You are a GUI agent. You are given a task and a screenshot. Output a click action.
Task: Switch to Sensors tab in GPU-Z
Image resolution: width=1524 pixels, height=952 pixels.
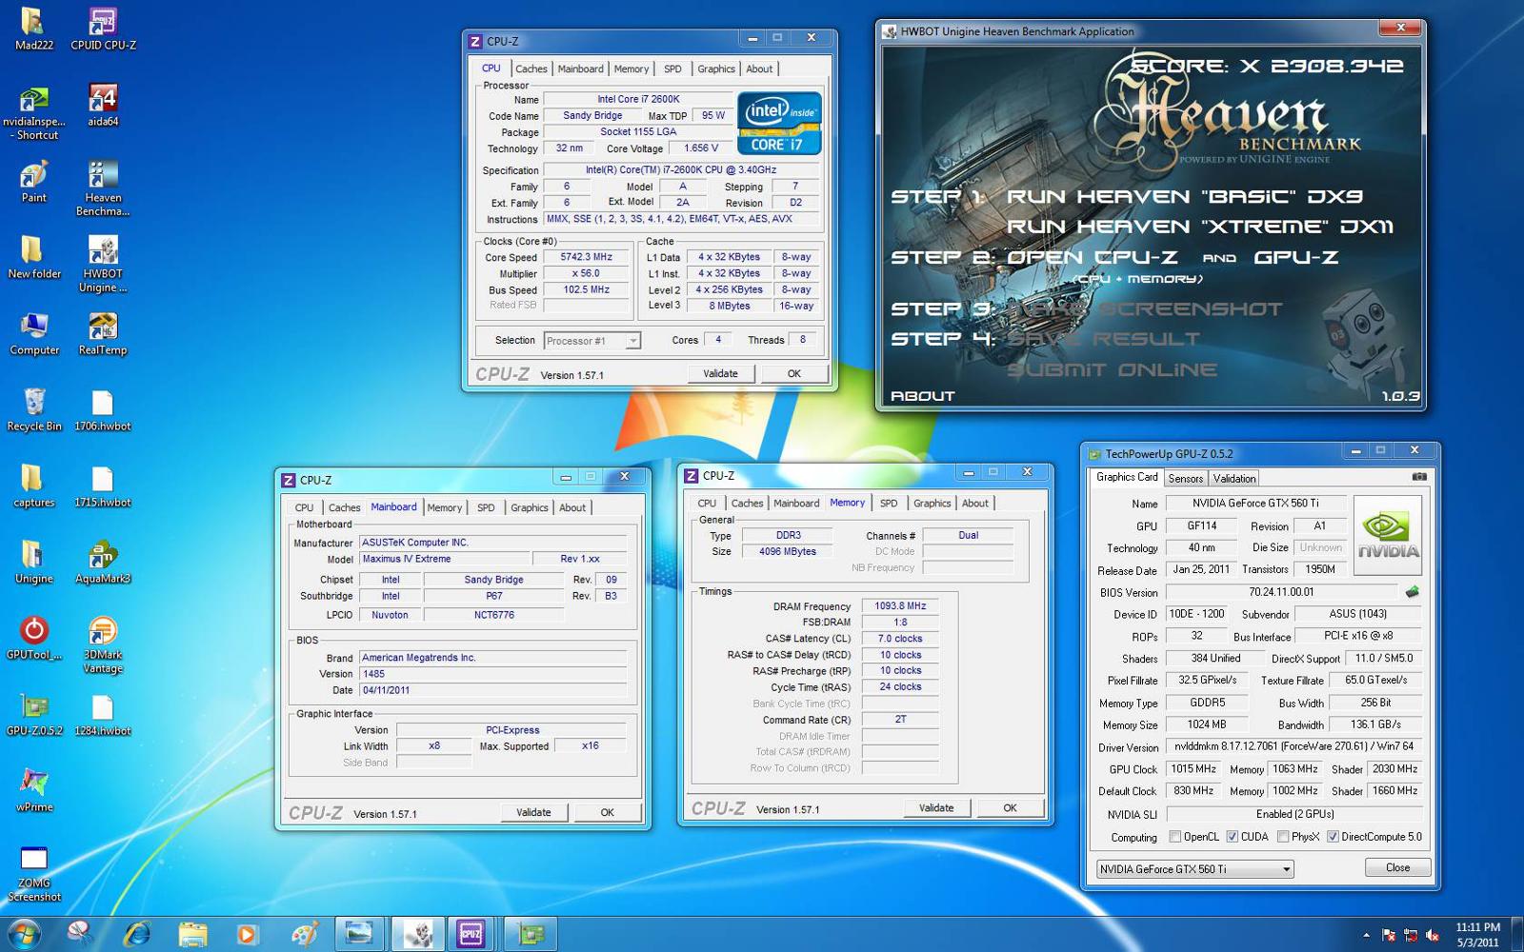pyautogui.click(x=1186, y=479)
